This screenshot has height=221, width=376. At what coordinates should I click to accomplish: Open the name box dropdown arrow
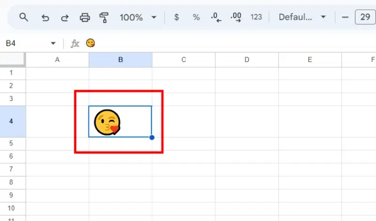point(53,43)
